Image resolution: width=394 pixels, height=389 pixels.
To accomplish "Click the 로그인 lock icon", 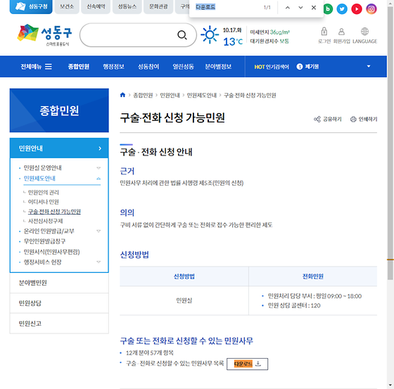I will [x=324, y=32].
